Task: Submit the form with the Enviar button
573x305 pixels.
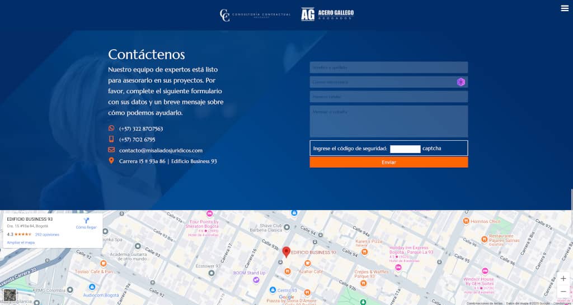Action: [388, 162]
